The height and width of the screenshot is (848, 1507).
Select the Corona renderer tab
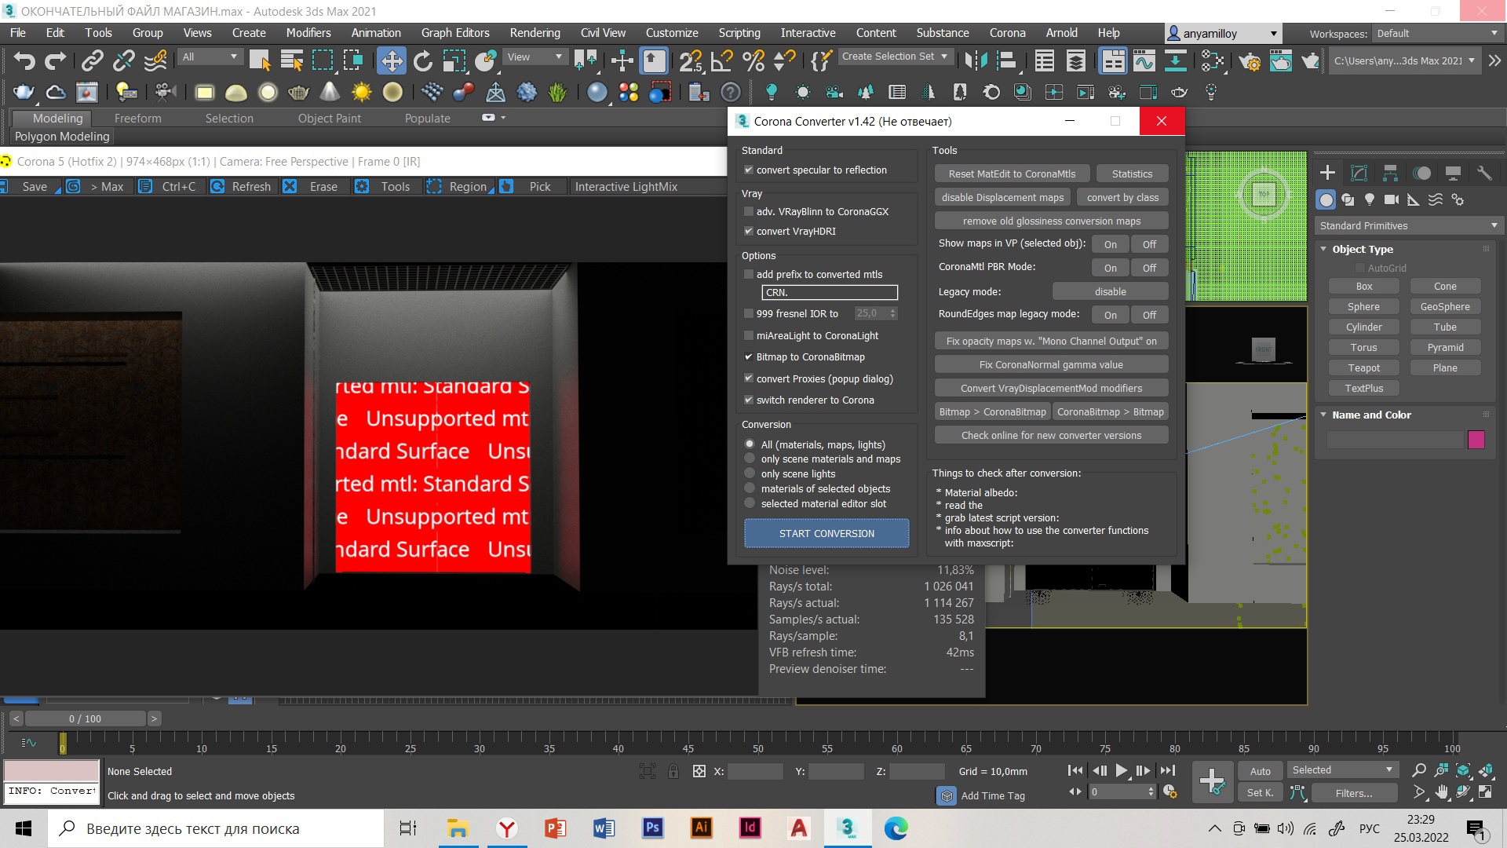point(1008,33)
